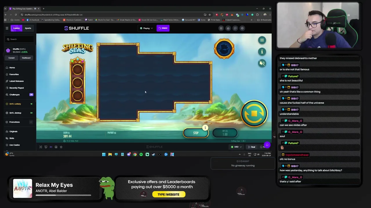Open the bet amount selector
The width and height of the screenshot is (371, 208).
point(225,133)
